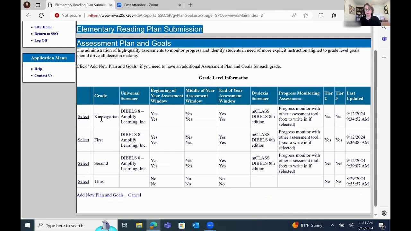Select the Third grade row
The image size is (411, 231).
click(x=83, y=181)
